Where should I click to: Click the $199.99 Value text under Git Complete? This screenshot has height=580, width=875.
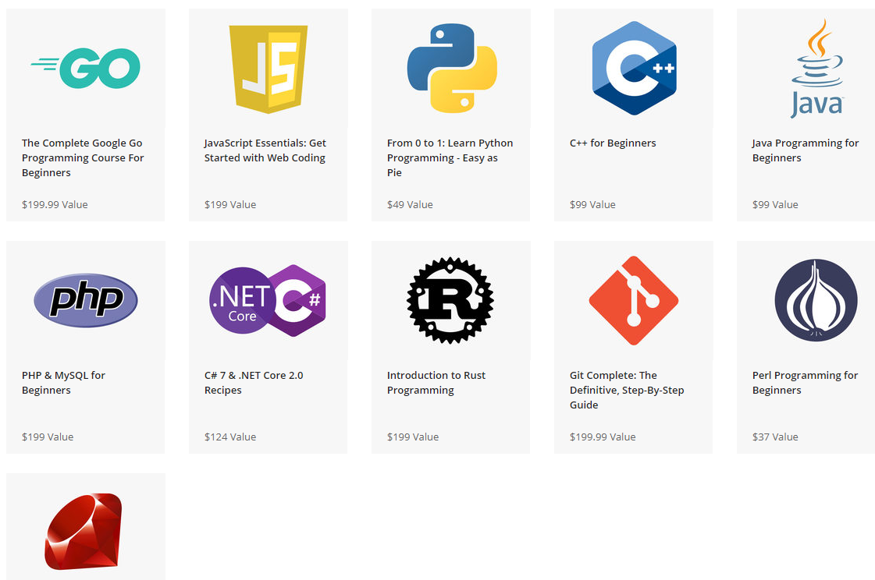click(603, 437)
